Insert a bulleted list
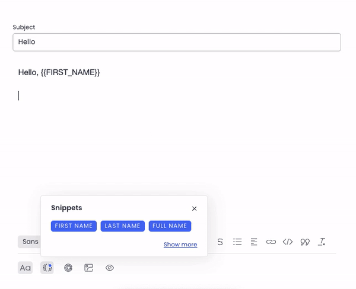 tap(237, 242)
